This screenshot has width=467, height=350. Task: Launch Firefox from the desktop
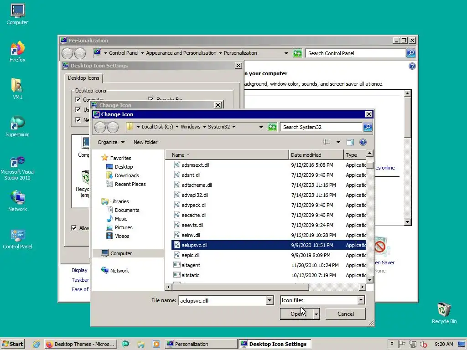pos(17,51)
